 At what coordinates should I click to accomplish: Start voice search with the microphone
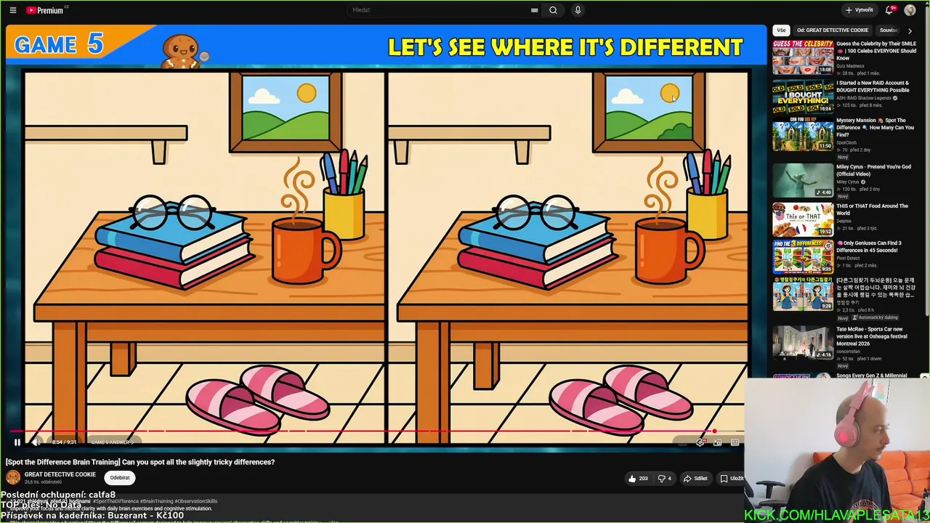coord(578,10)
